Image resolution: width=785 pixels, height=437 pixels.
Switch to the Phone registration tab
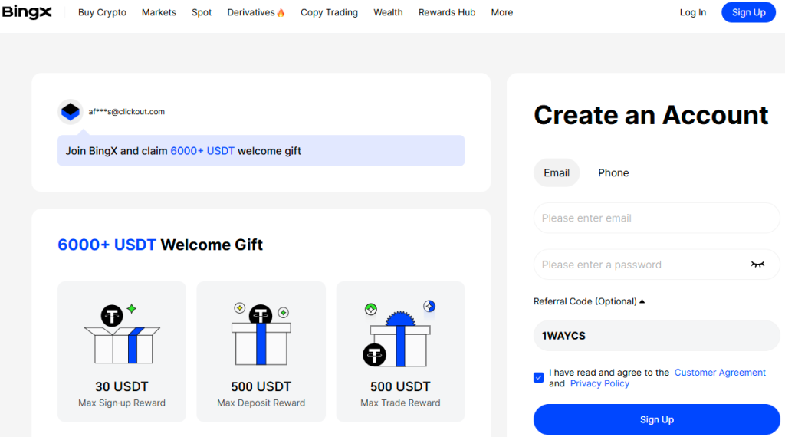pyautogui.click(x=613, y=172)
